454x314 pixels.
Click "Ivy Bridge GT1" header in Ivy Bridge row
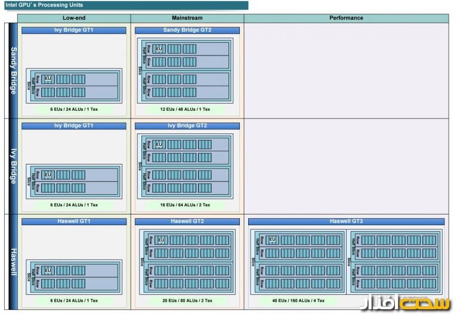(x=74, y=126)
